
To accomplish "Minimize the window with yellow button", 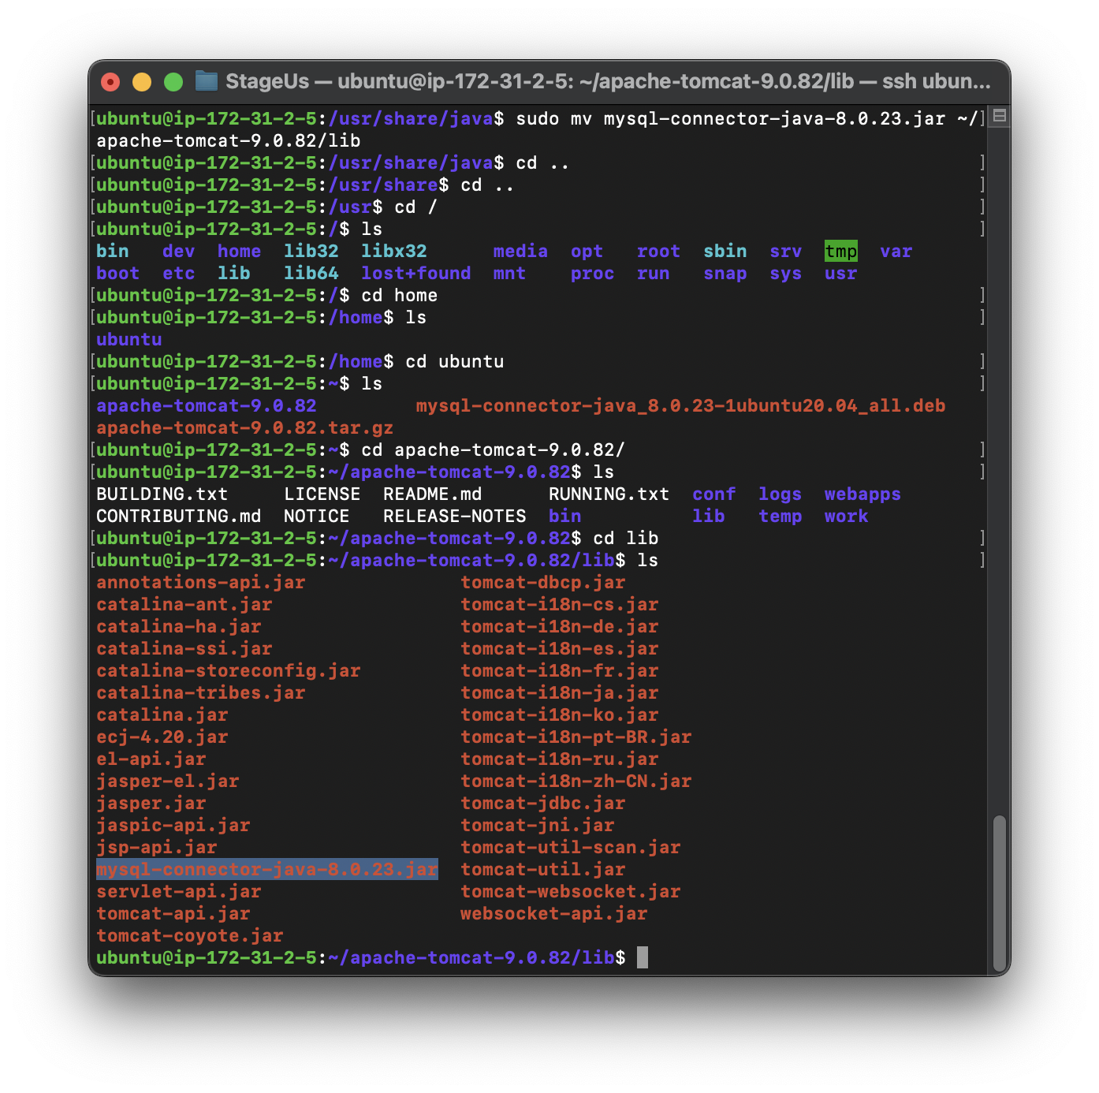I will tap(142, 82).
